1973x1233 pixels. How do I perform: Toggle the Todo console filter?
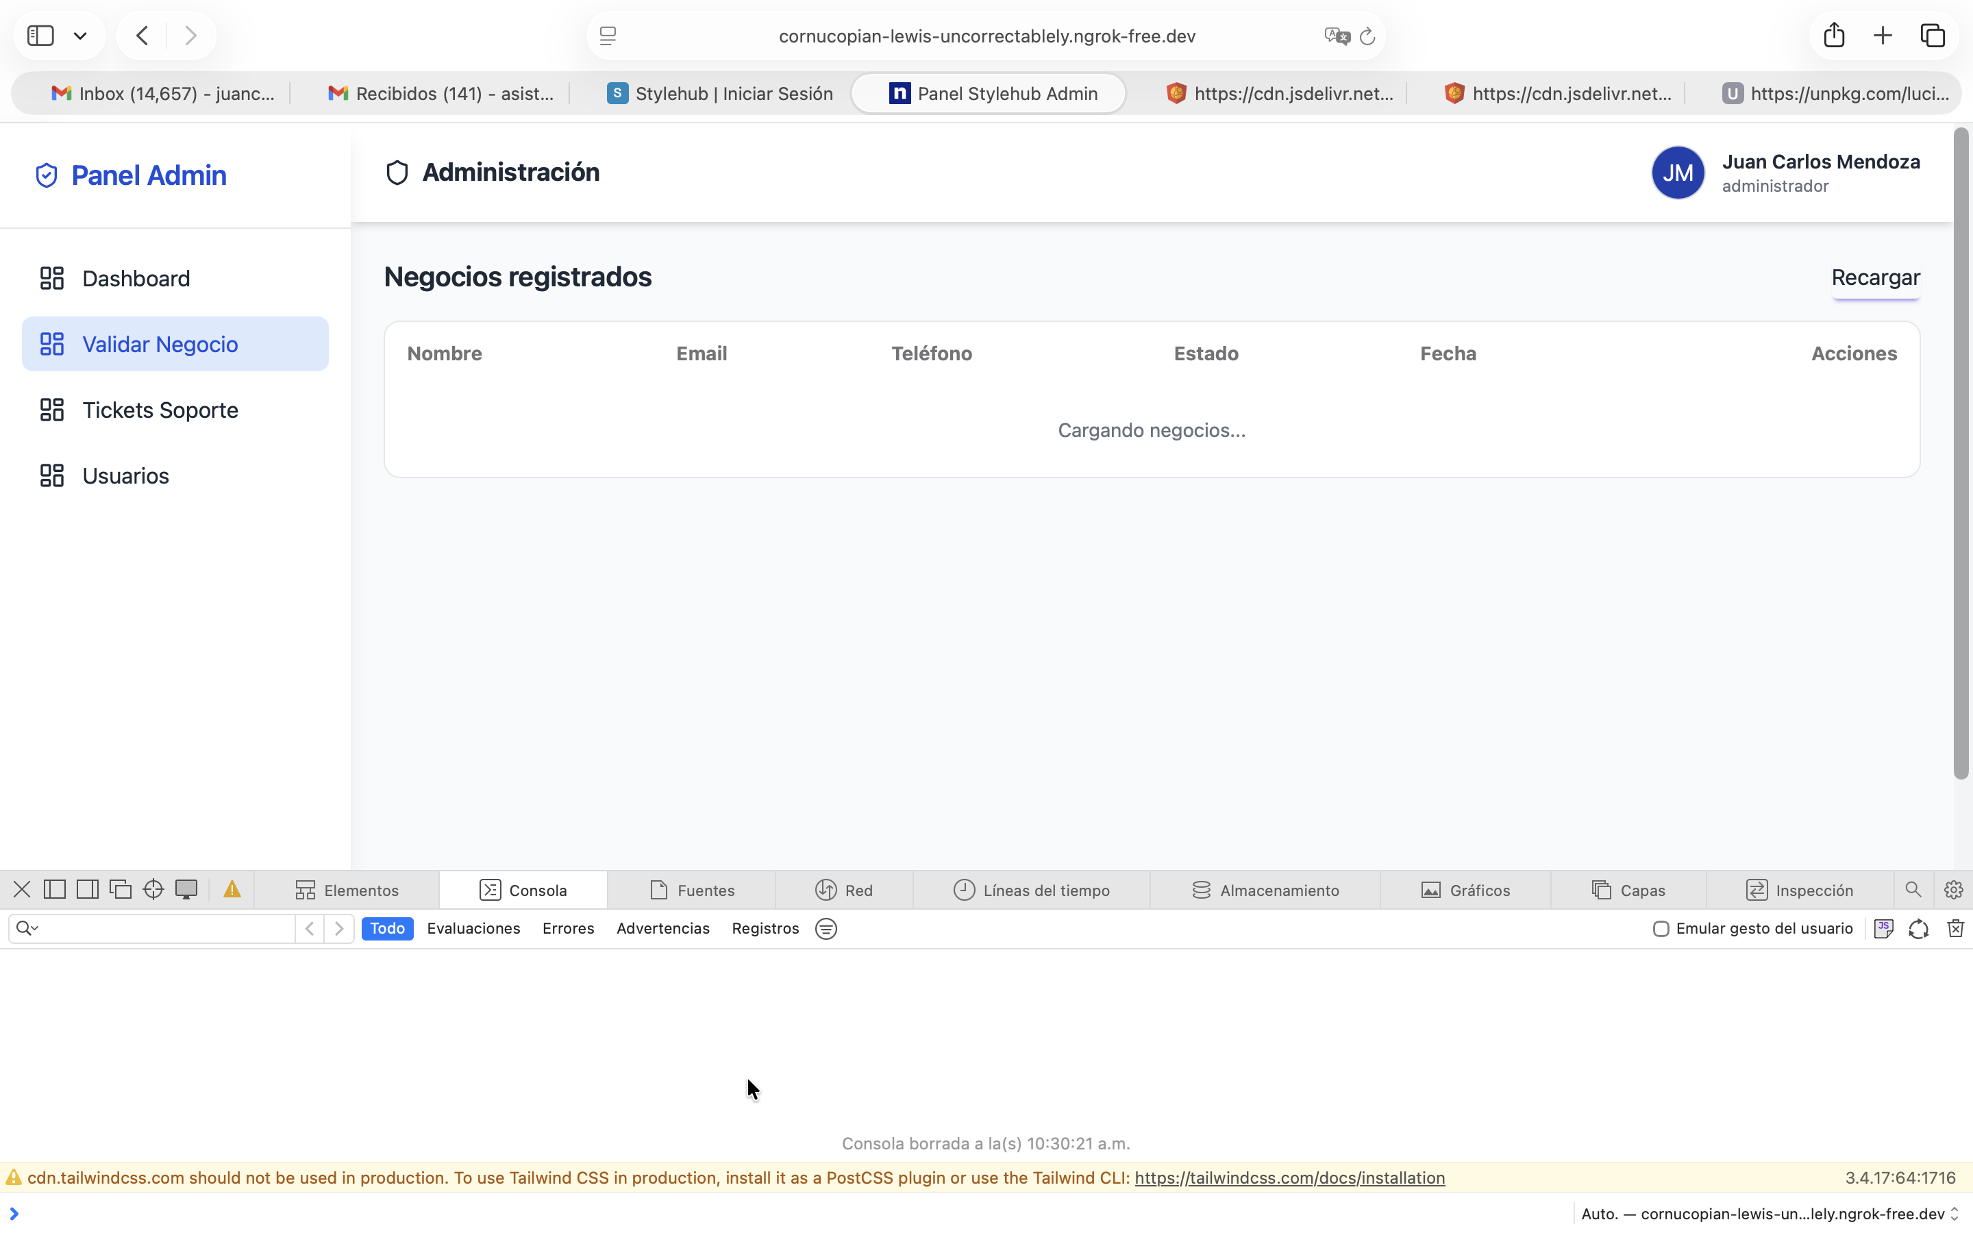pos(387,929)
